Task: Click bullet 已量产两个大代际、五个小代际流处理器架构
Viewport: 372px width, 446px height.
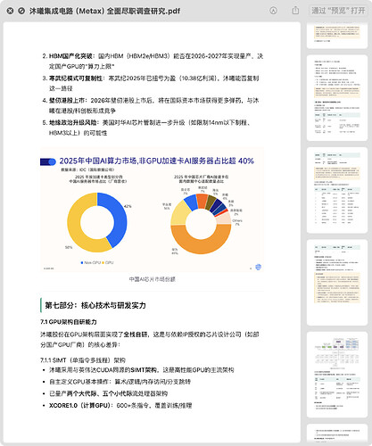Action: tap(108, 393)
